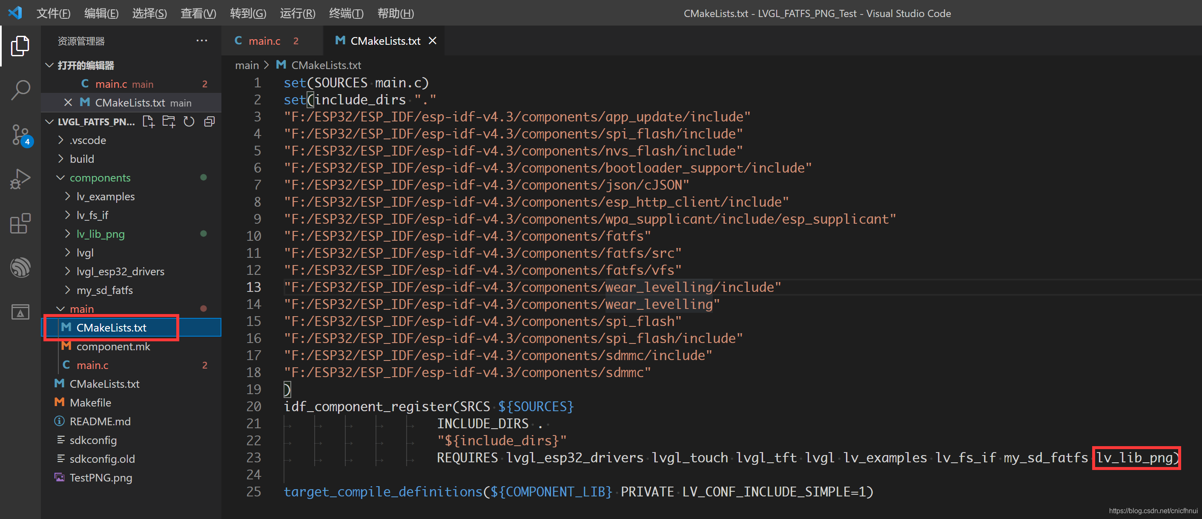This screenshot has width=1202, height=519.
Task: Open the View menu
Action: click(198, 13)
